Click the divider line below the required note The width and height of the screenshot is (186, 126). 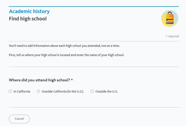[x=94, y=41]
